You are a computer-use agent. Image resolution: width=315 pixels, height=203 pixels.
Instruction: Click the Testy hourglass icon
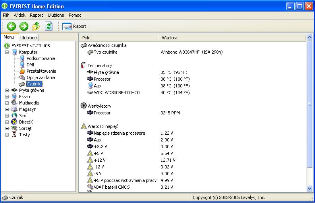point(14,134)
